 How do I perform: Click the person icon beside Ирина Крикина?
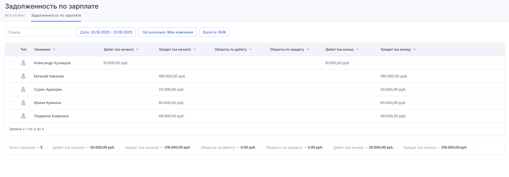[23, 103]
